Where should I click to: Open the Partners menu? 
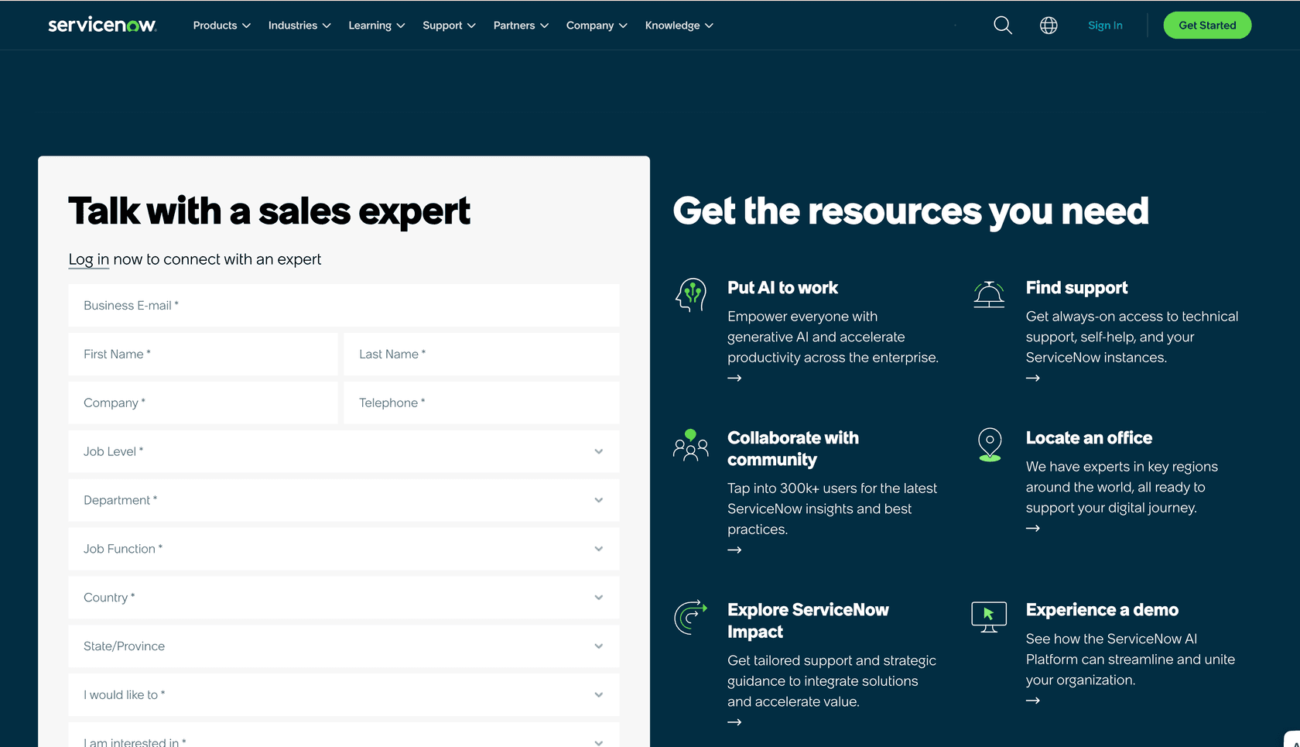pos(521,26)
